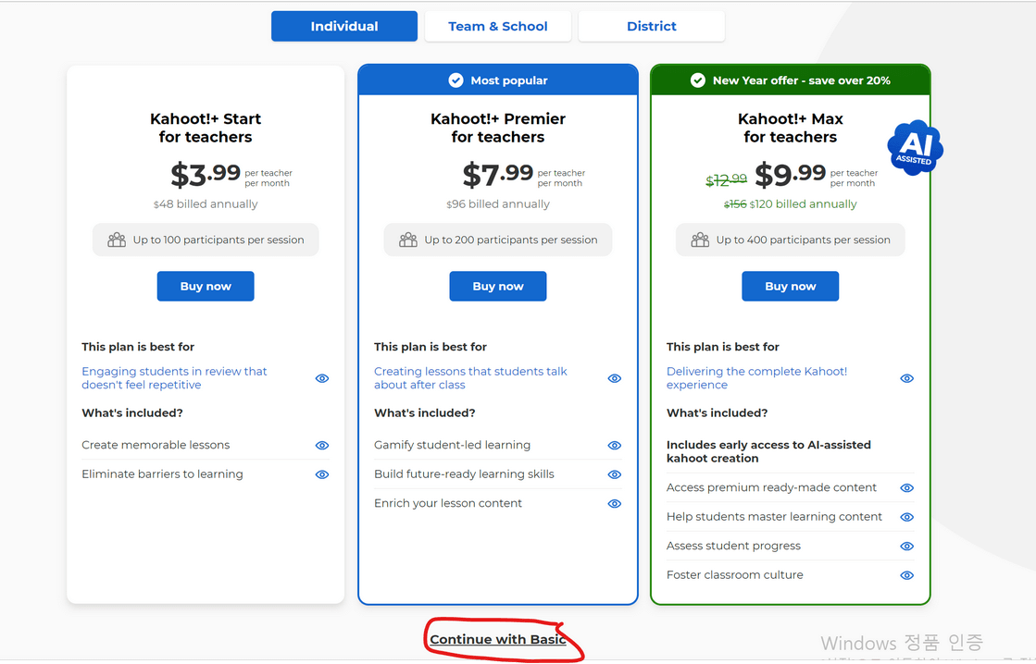
Task: Open Engaging students in review link
Action: coord(174,378)
